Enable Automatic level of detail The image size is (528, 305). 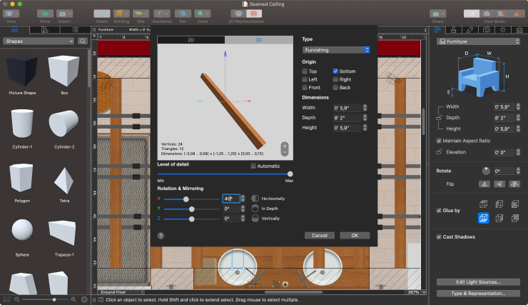pyautogui.click(x=253, y=166)
